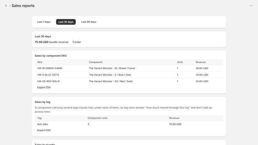
Task: Select the Last 30 days range
Action: (66, 22)
